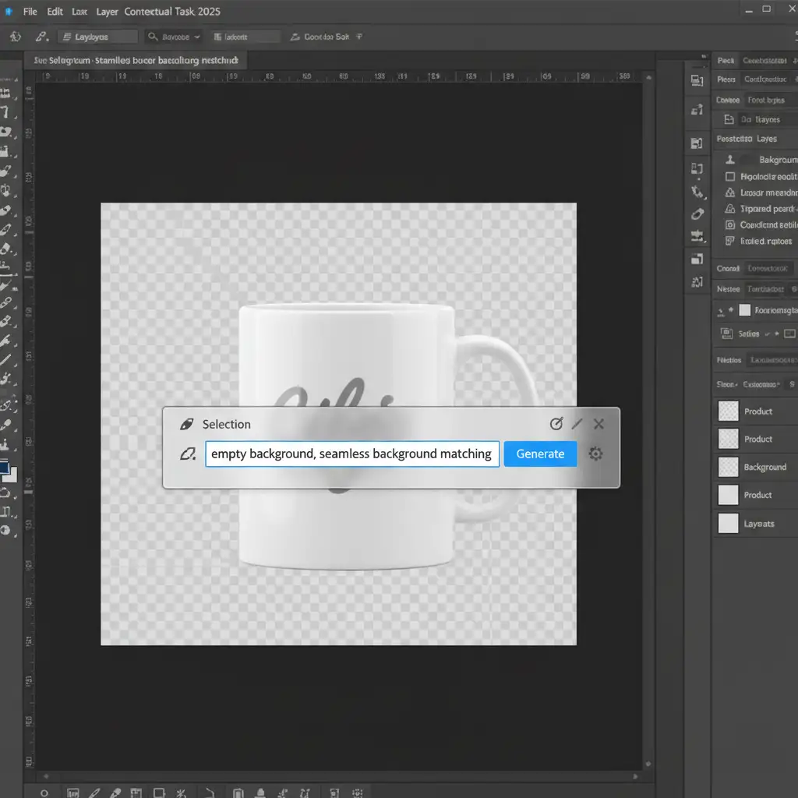Close the Selection prompt bar
The image size is (798, 798).
(598, 424)
